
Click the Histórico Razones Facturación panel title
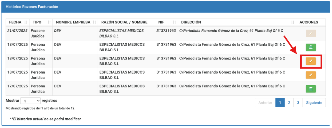(32, 6)
